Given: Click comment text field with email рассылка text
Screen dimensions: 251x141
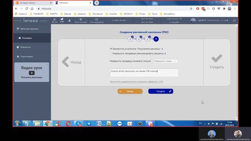Looking at the screenshot, I should pyautogui.click(x=144, y=73).
